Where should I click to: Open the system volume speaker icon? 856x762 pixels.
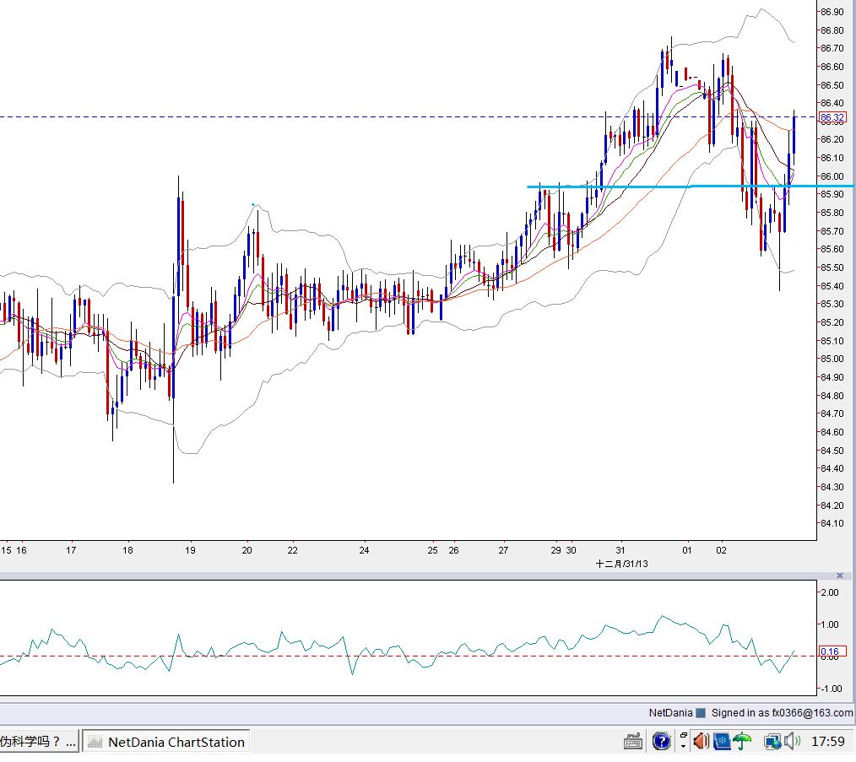(792, 741)
